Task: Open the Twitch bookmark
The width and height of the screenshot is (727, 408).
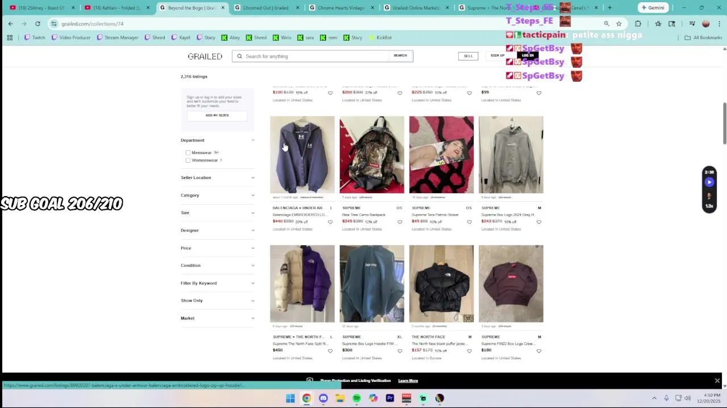Action: (35, 37)
